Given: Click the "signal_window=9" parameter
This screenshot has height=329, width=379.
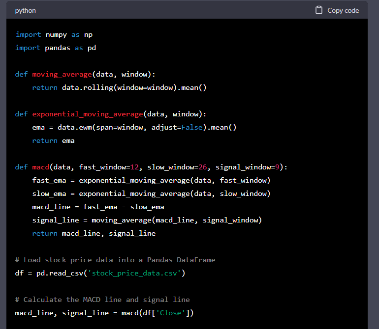Looking at the screenshot, I should (248, 167).
